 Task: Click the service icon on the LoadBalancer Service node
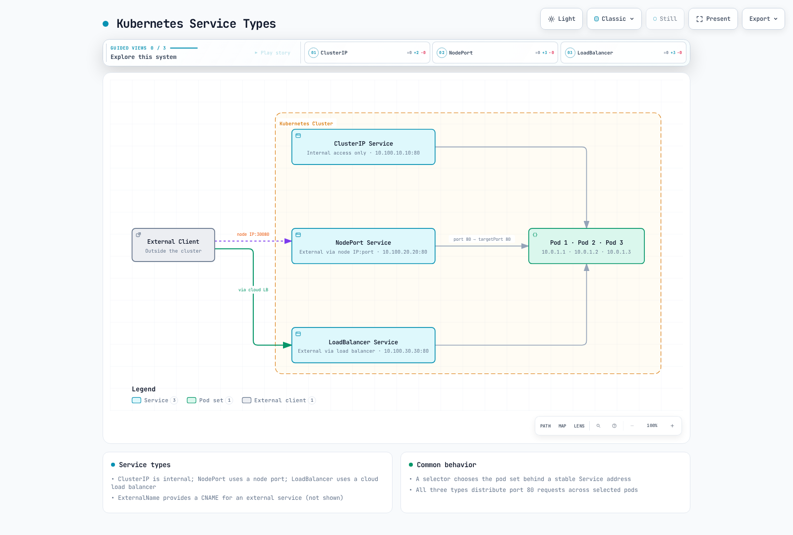(298, 334)
